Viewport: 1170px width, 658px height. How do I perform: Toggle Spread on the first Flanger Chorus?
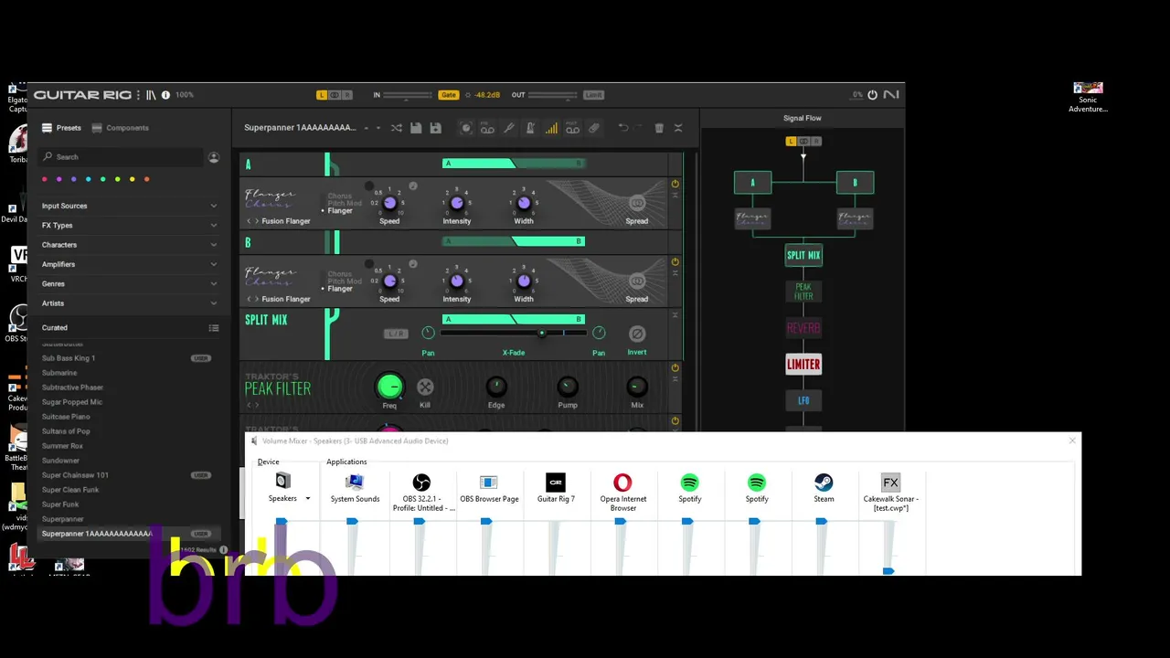pos(637,203)
